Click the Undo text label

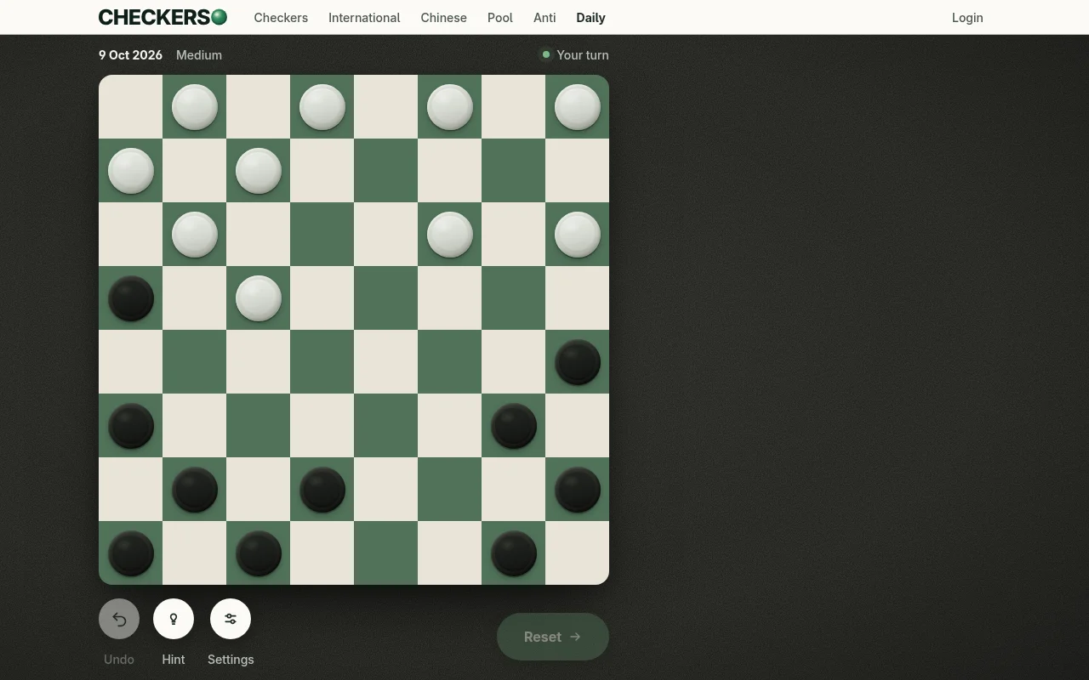pos(119,660)
